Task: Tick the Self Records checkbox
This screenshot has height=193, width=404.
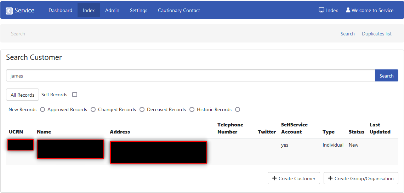Action: coord(75,95)
